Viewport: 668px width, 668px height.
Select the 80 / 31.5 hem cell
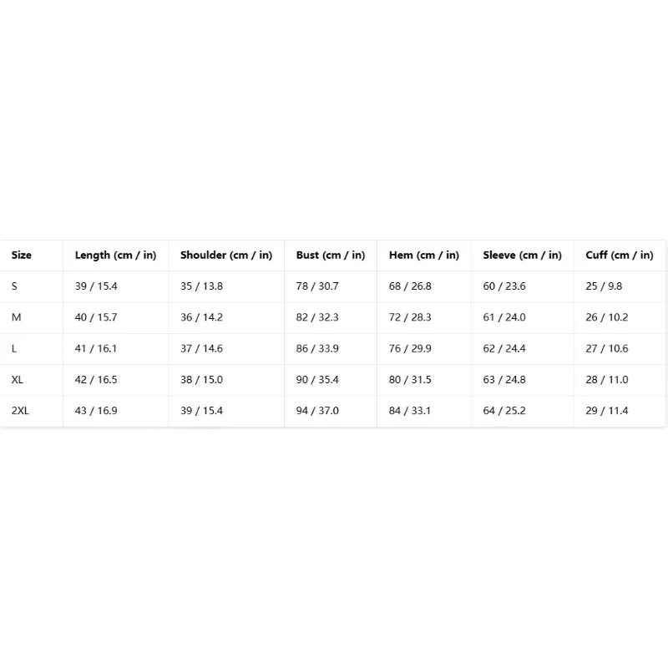point(410,380)
